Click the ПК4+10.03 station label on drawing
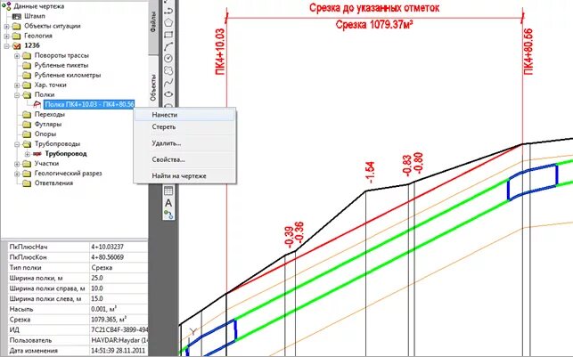573x357 pixels. [220, 52]
